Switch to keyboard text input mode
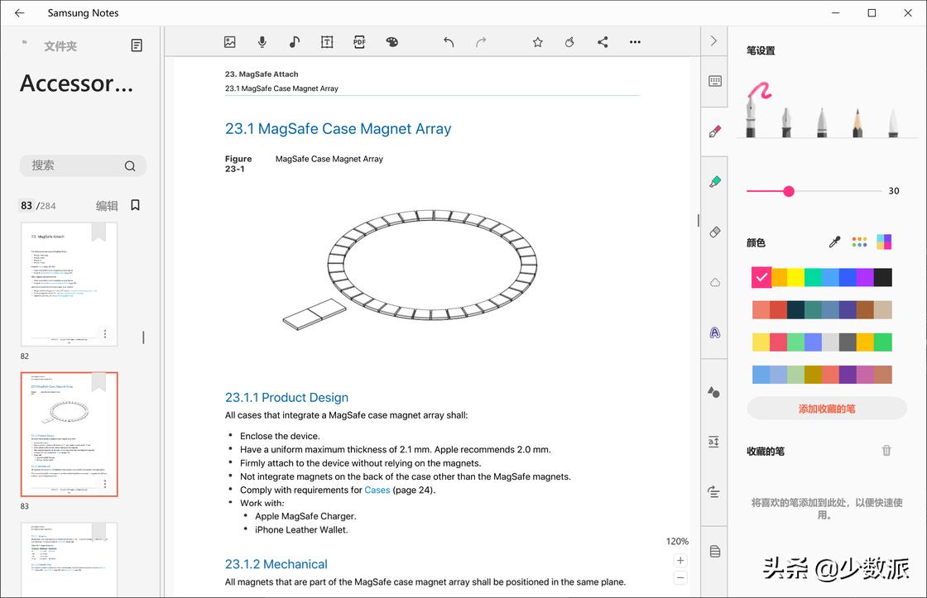Screen dimensions: 927x598 [x=715, y=81]
